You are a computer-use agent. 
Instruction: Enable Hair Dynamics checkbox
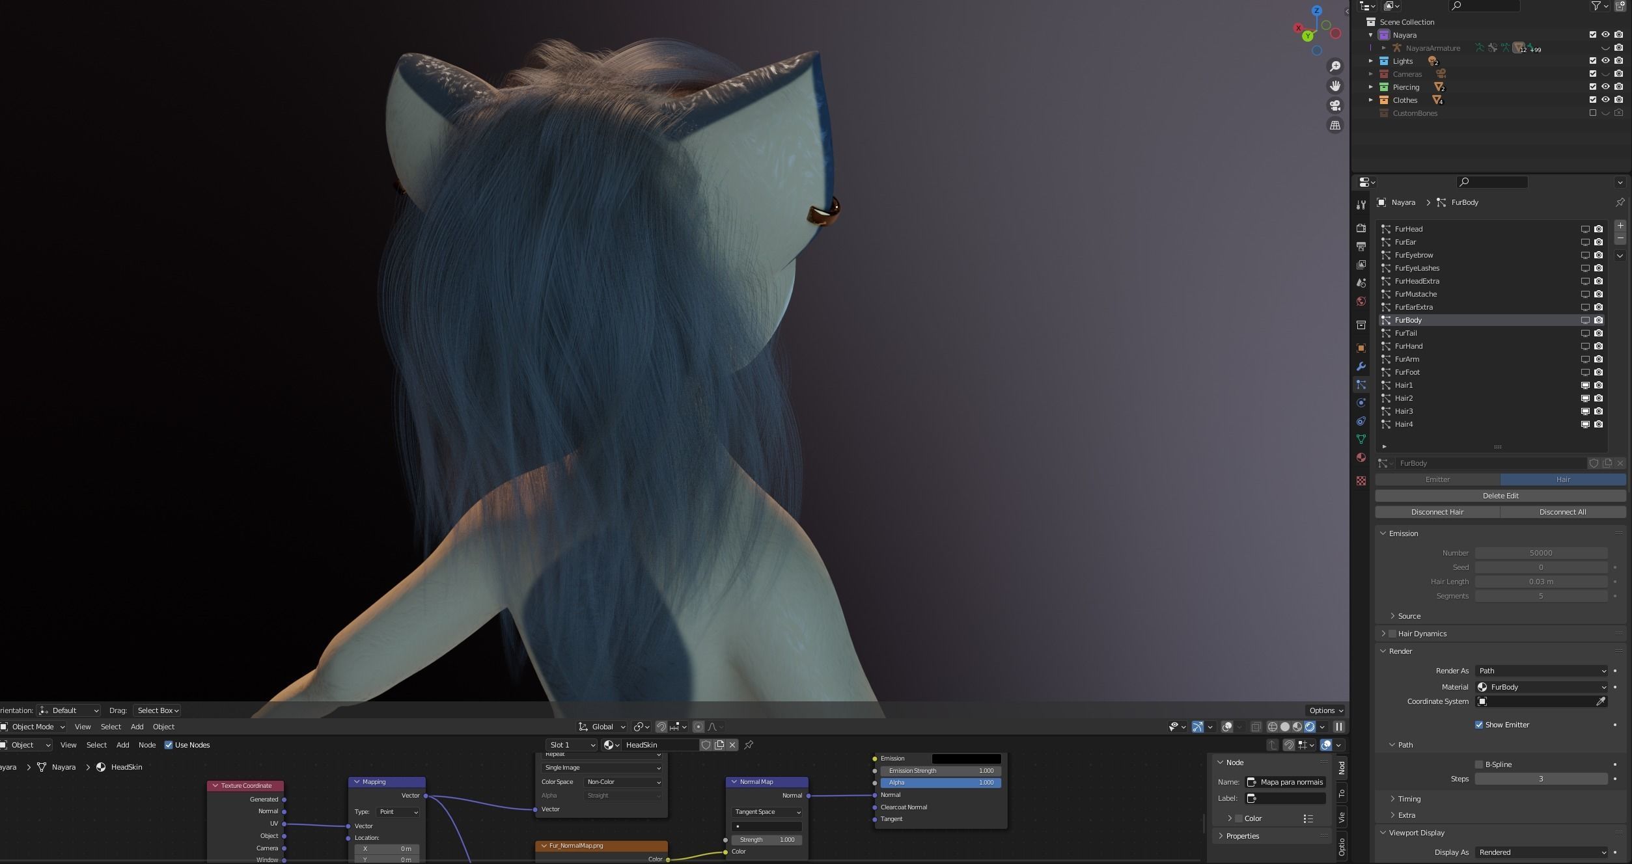pyautogui.click(x=1392, y=634)
